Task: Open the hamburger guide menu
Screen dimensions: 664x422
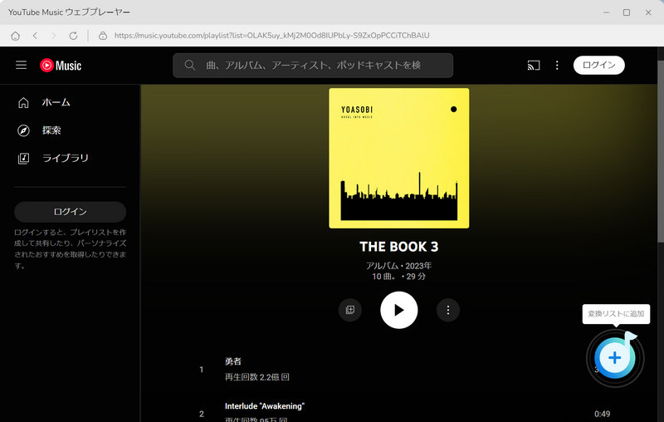Action: pos(22,65)
